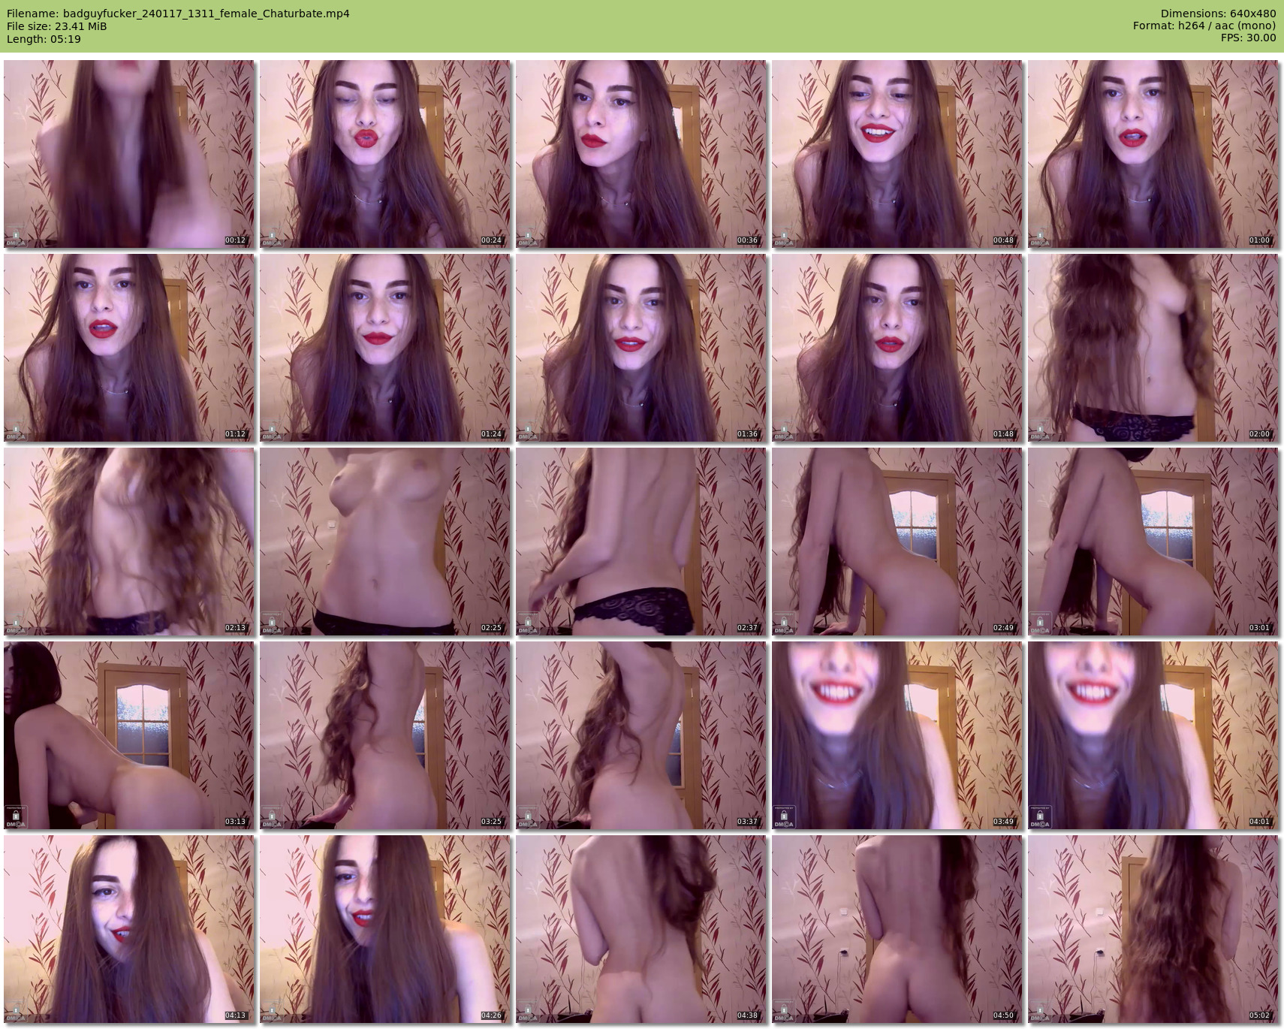This screenshot has width=1284, height=1029.
Task: Click the 01:24 timestamp label
Action: [x=491, y=434]
